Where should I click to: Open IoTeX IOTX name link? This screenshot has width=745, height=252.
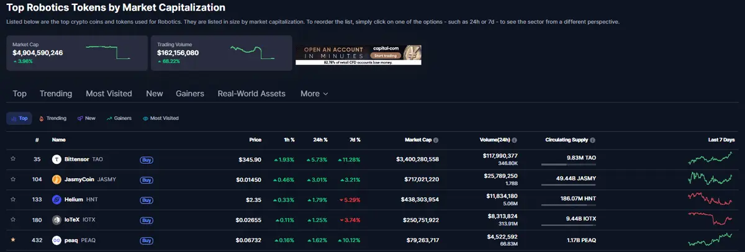point(79,220)
